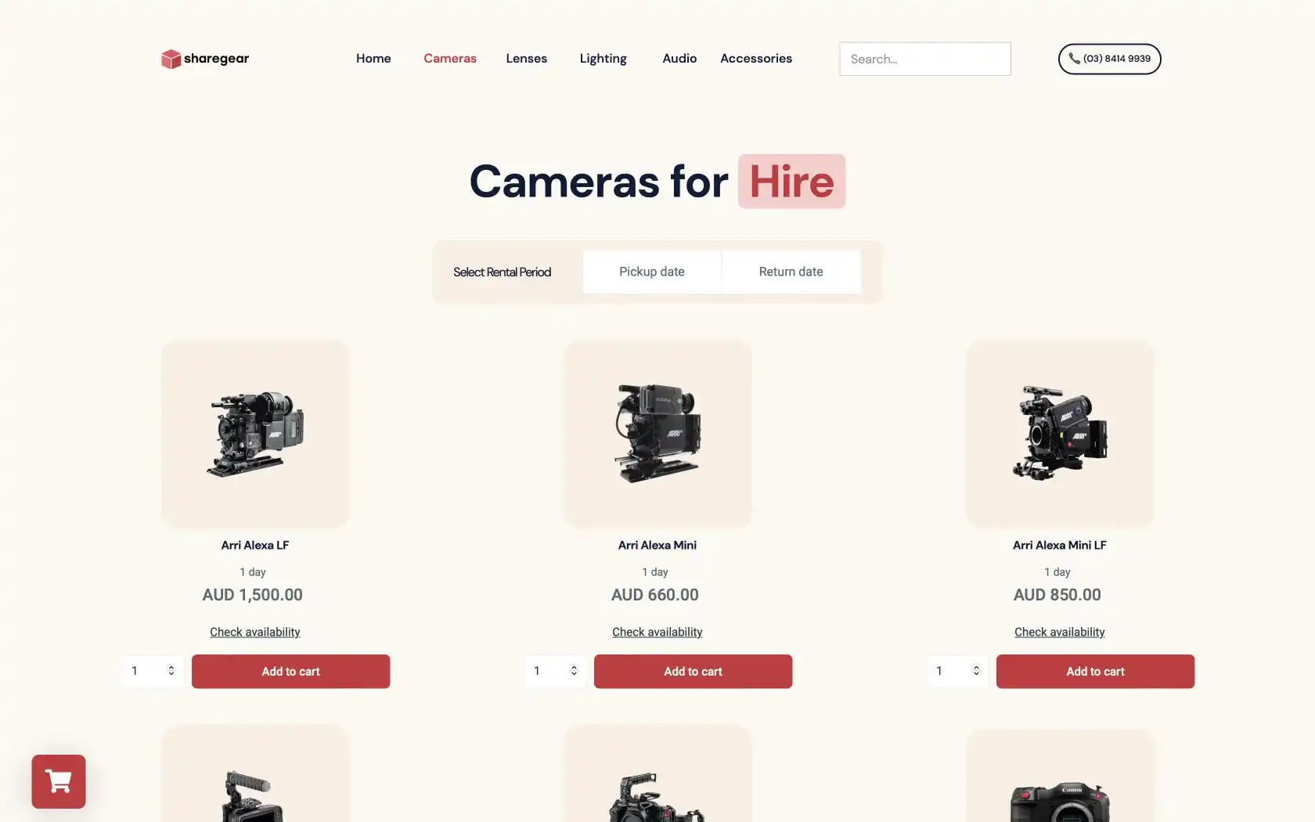Focus the Search field

point(925,59)
